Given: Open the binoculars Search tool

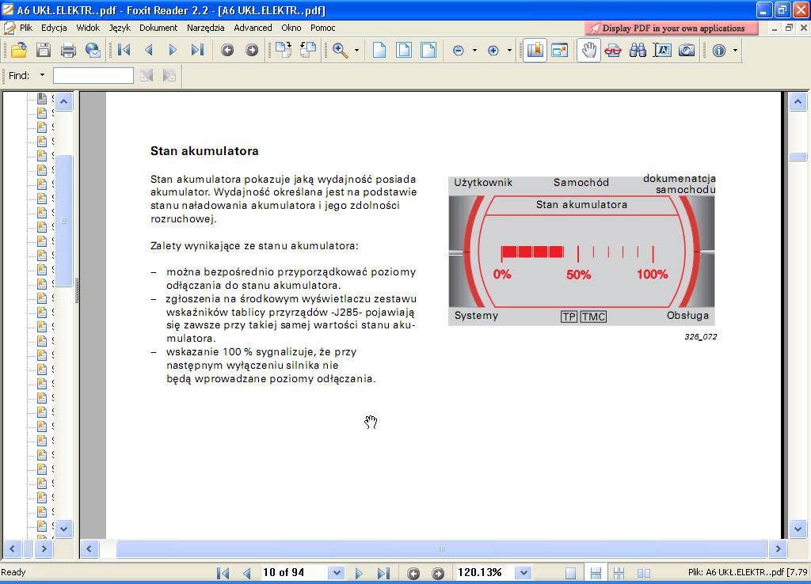Looking at the screenshot, I should click(x=638, y=50).
